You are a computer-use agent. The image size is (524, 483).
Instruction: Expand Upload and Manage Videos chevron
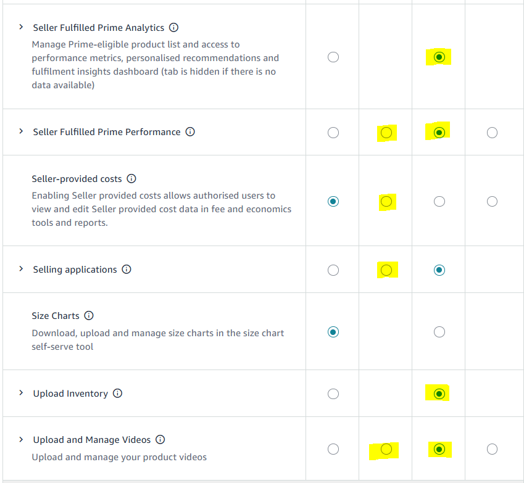pos(21,440)
